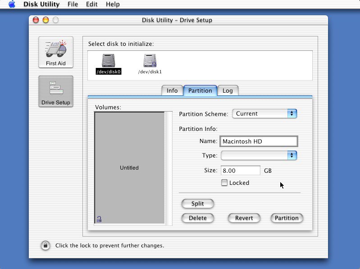Select the /dev/disk0 drive icon

[109, 64]
